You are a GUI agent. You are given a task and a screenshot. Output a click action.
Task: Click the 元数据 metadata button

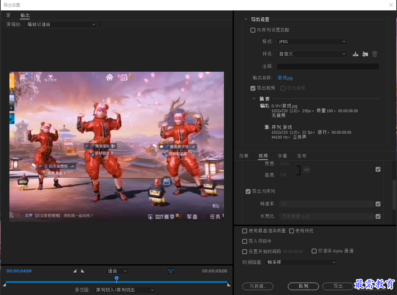257,286
